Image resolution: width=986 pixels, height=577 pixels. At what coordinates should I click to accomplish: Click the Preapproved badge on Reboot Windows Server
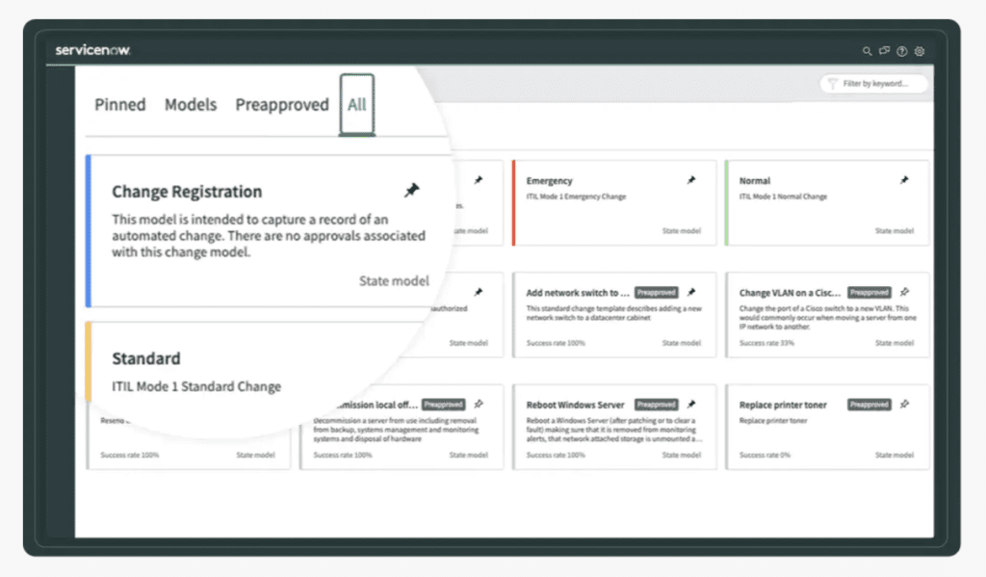(x=656, y=405)
